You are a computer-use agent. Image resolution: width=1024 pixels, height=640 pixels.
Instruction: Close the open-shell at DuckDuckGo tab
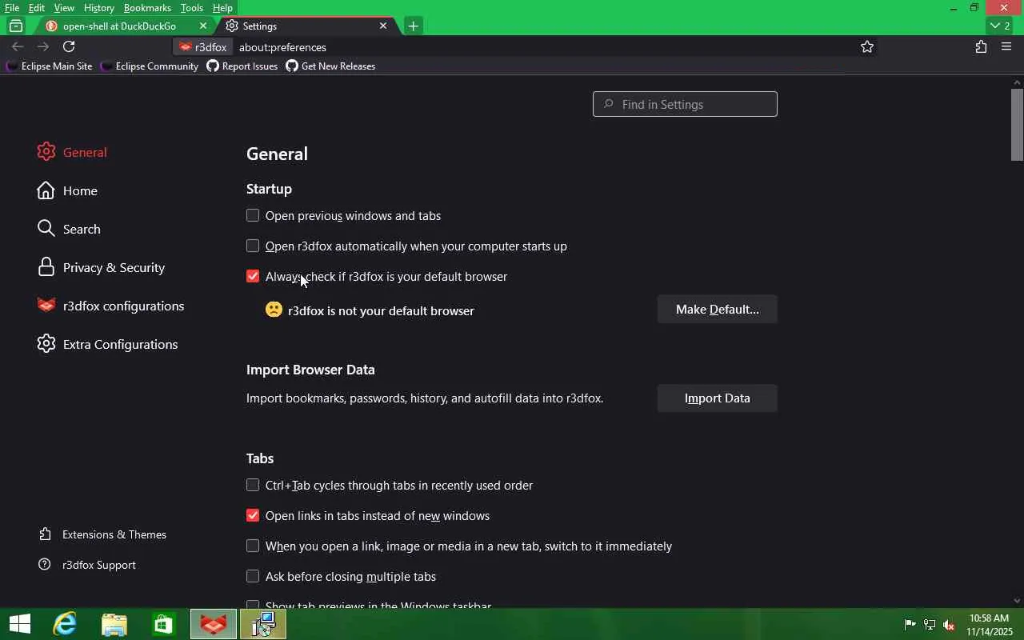coord(203,26)
